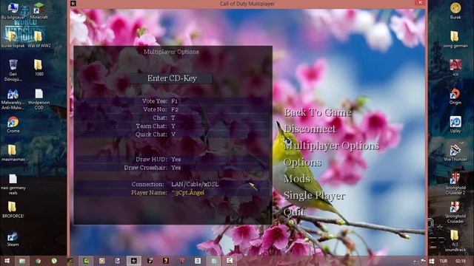Image resolution: width=474 pixels, height=266 pixels.
Task: Launch WarThunder from the desktop
Action: tap(455, 153)
